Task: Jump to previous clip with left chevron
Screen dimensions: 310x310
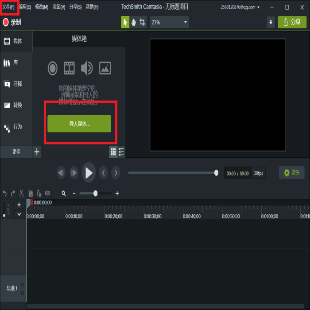Action: pos(103,173)
